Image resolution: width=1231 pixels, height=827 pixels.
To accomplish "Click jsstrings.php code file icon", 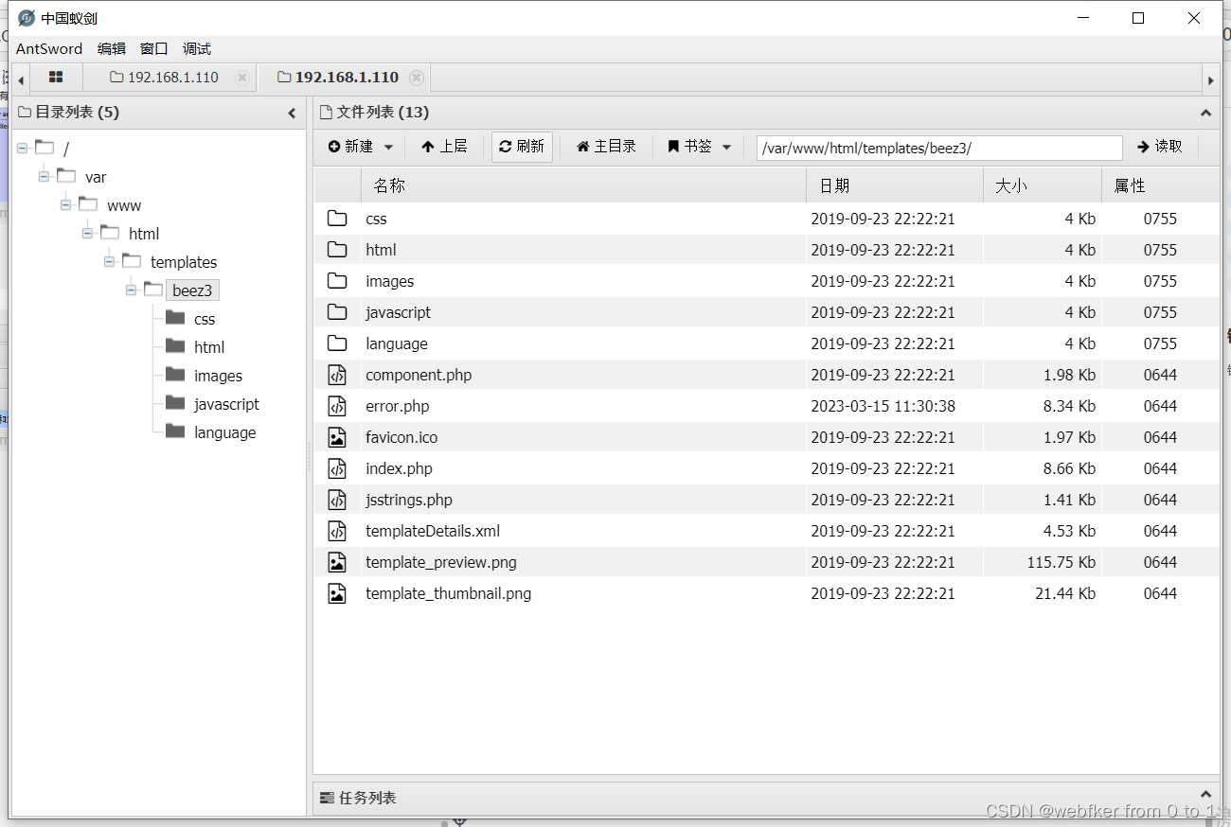I will click(x=337, y=500).
